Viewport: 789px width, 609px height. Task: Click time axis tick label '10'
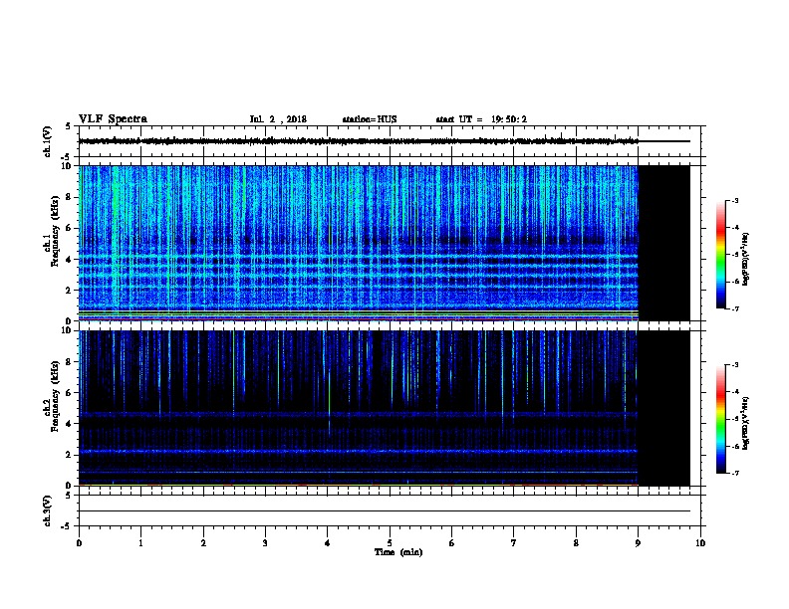tap(700, 542)
